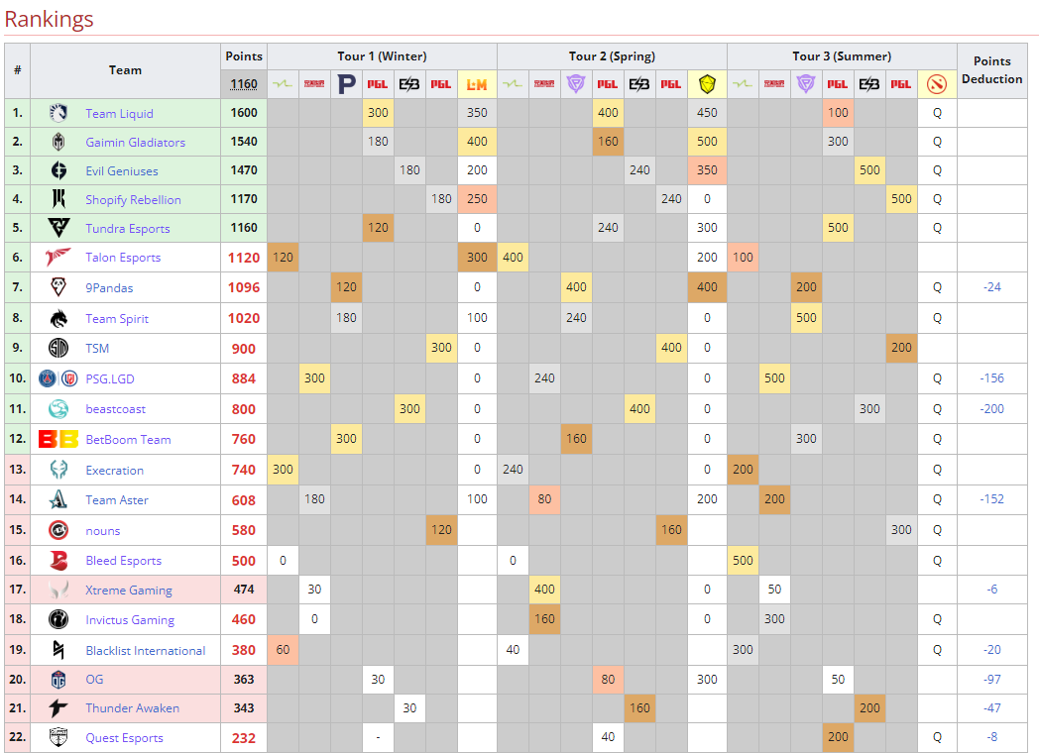Follow the OG team link
This screenshot has width=1039, height=753.
pyautogui.click(x=95, y=679)
